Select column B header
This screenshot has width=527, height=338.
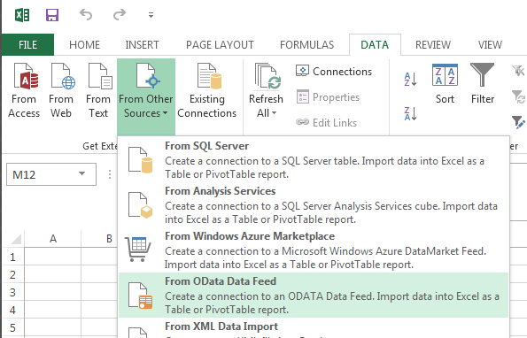pyautogui.click(x=100, y=239)
